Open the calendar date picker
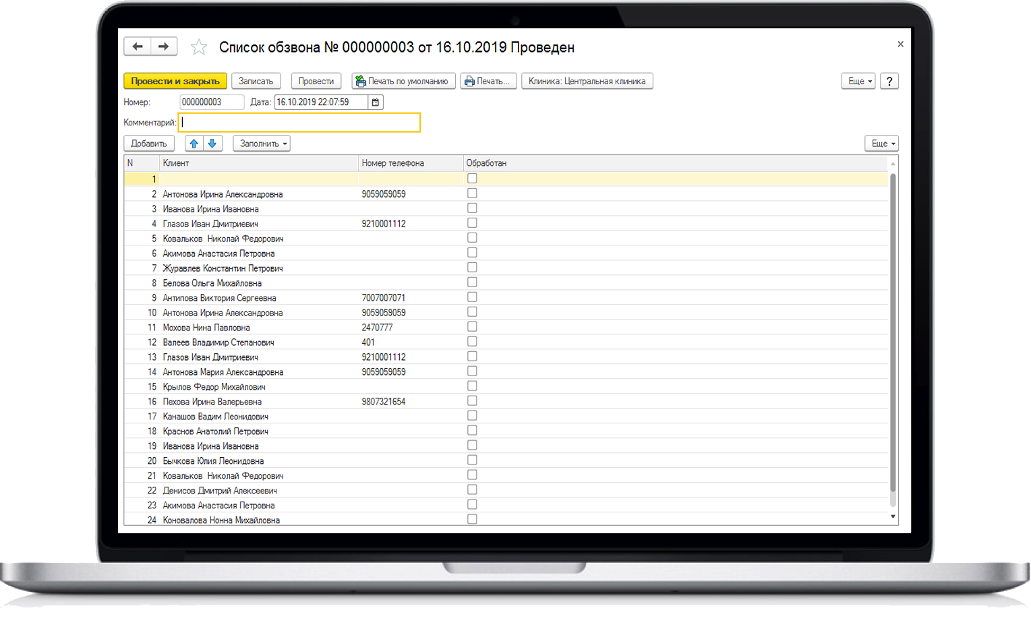 coord(376,102)
